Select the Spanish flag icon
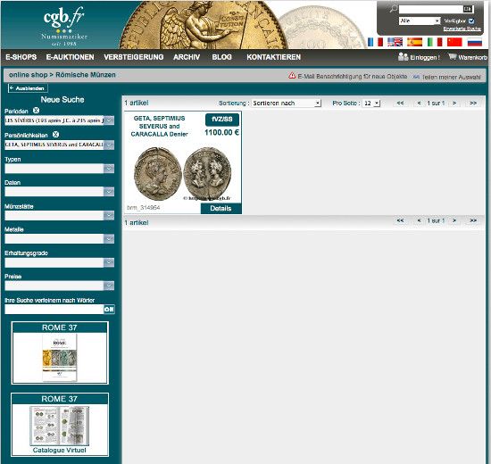 point(414,42)
